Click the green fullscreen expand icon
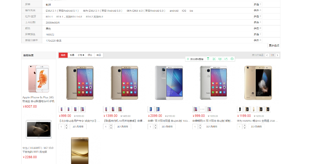This screenshot has height=164, width=309. pos(214,59)
